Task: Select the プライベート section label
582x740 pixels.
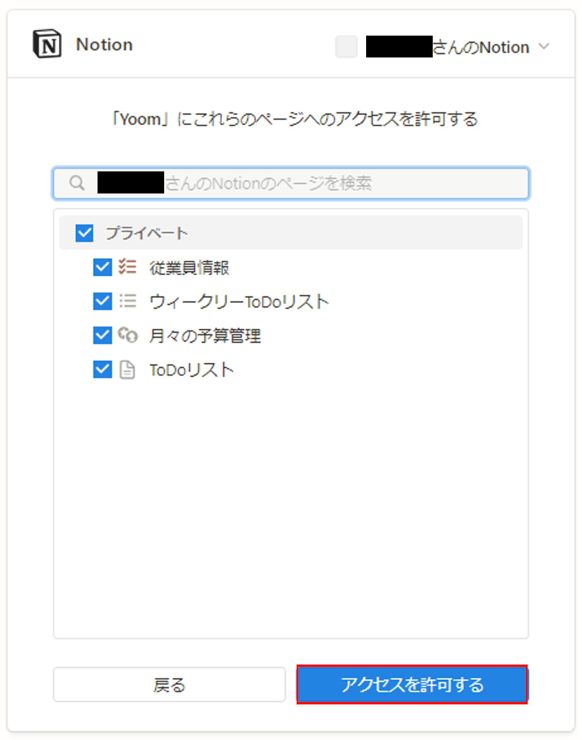Action: pos(147,233)
